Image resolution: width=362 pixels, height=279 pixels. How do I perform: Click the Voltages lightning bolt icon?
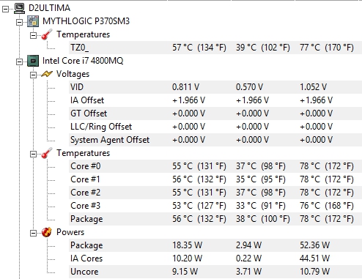point(47,74)
